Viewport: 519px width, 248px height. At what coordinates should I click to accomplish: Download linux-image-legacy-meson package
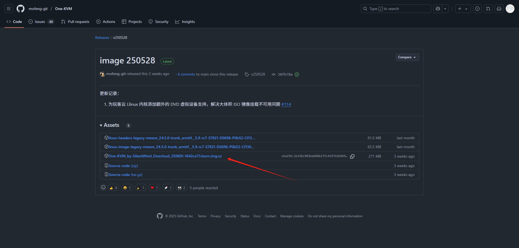[181, 147]
